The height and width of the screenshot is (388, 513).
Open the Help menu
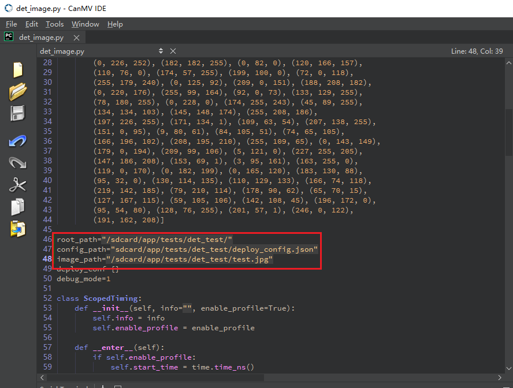(115, 24)
